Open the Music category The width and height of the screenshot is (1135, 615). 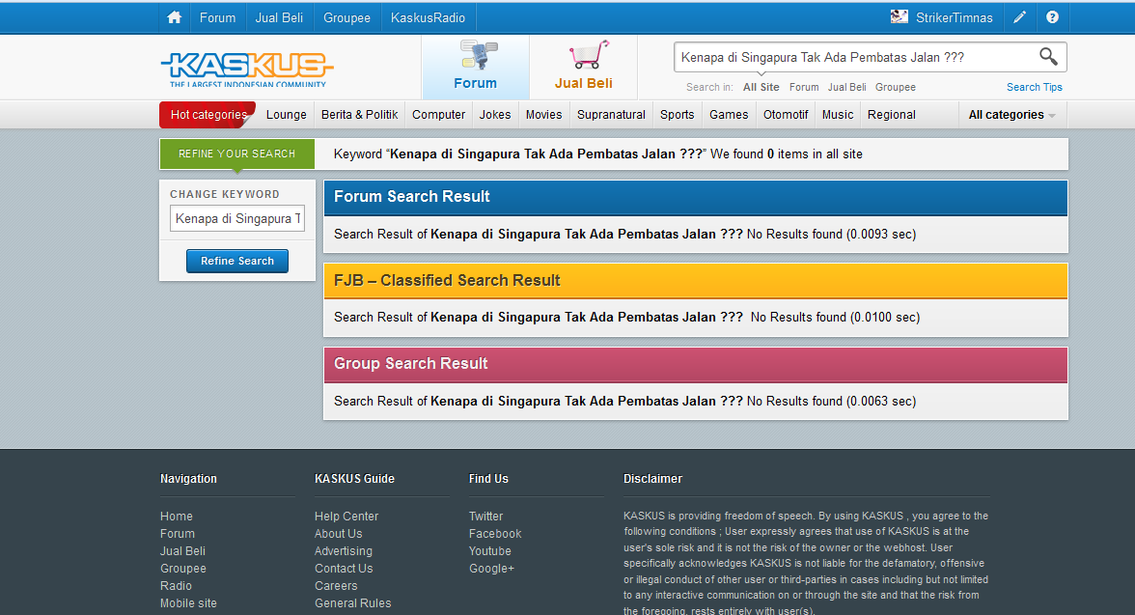tap(838, 115)
